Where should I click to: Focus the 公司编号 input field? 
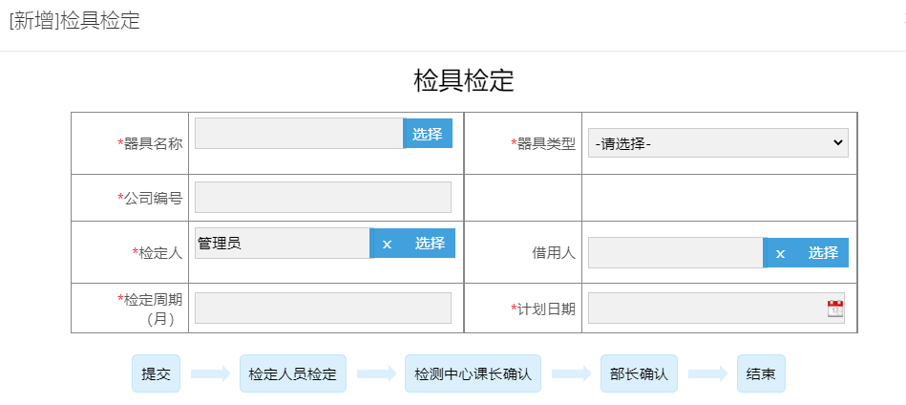tap(323, 198)
